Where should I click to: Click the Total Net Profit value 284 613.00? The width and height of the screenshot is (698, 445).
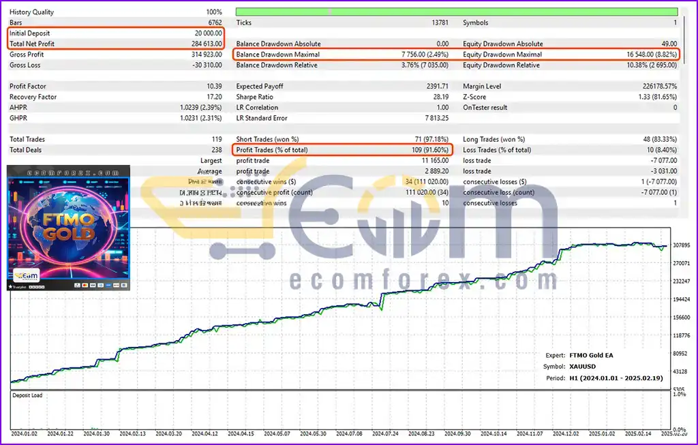click(207, 44)
